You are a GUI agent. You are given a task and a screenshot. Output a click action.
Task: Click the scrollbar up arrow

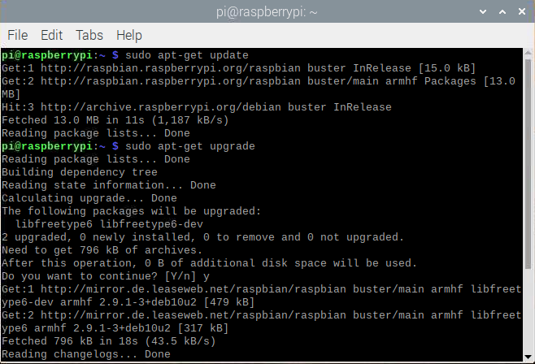tap(528, 53)
